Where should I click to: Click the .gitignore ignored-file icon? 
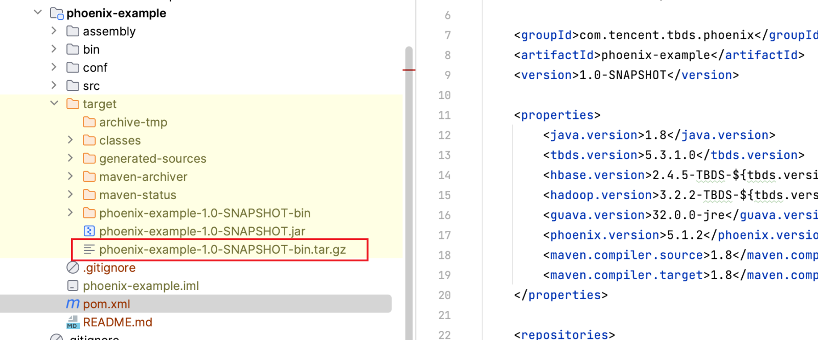click(73, 268)
